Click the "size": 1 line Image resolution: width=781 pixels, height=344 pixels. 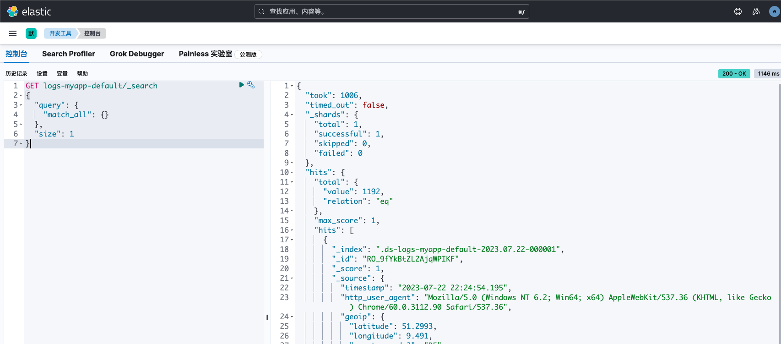tap(54, 134)
